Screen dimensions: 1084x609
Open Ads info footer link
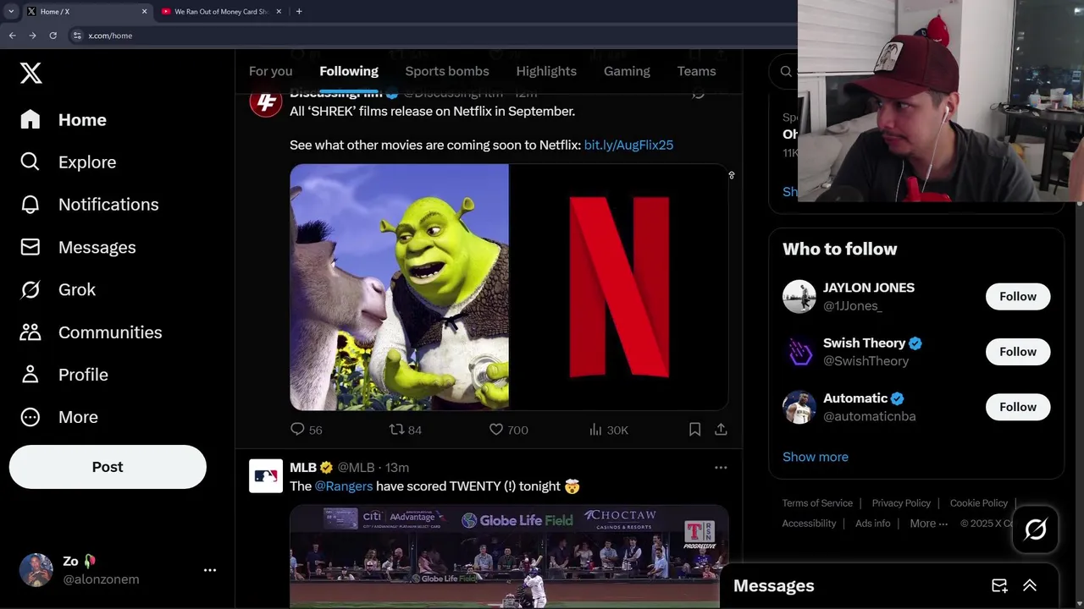872,524
